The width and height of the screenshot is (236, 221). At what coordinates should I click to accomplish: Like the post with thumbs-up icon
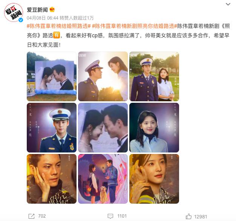(188, 216)
